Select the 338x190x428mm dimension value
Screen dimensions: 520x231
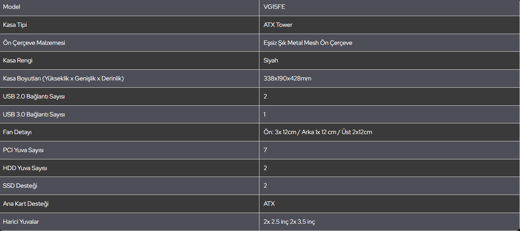(287, 79)
